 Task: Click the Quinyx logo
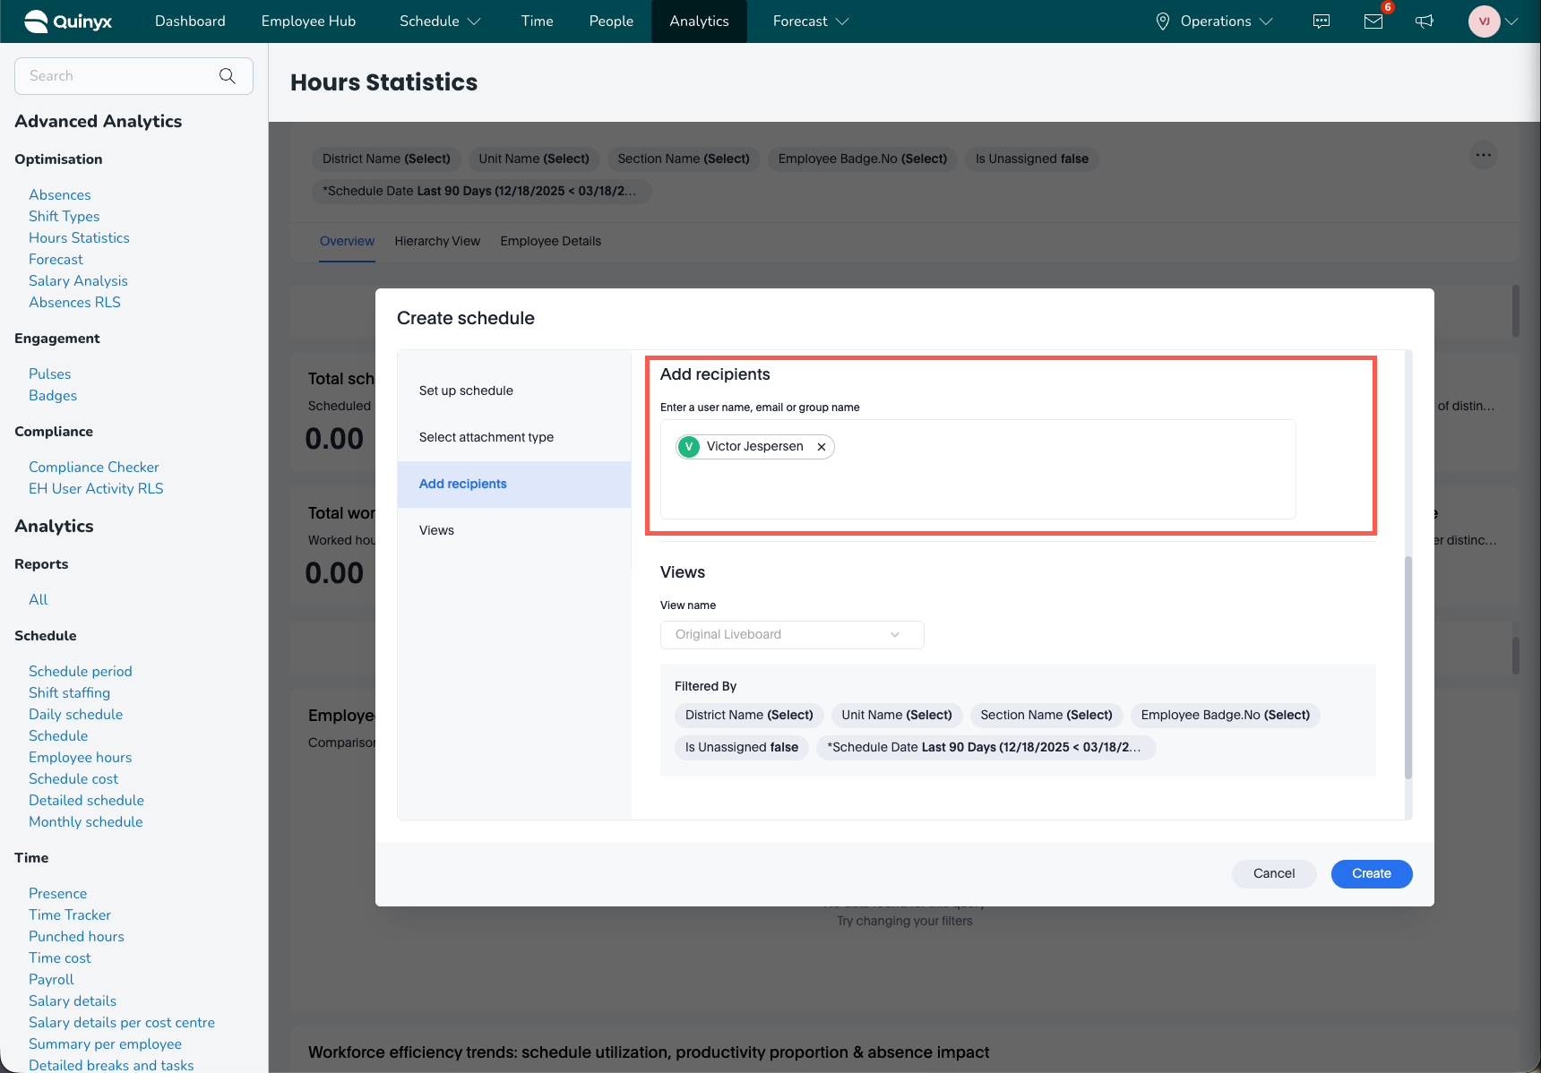(x=68, y=21)
